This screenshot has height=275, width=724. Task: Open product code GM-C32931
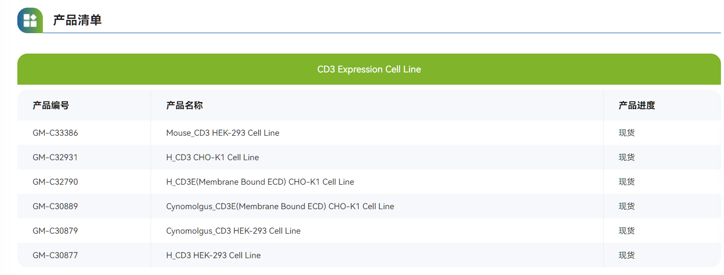[x=55, y=158]
